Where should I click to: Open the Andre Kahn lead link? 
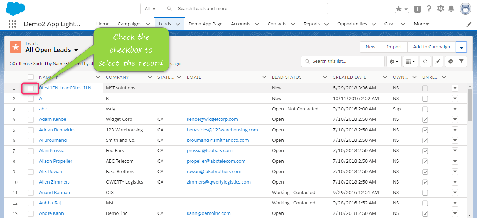[51, 213]
